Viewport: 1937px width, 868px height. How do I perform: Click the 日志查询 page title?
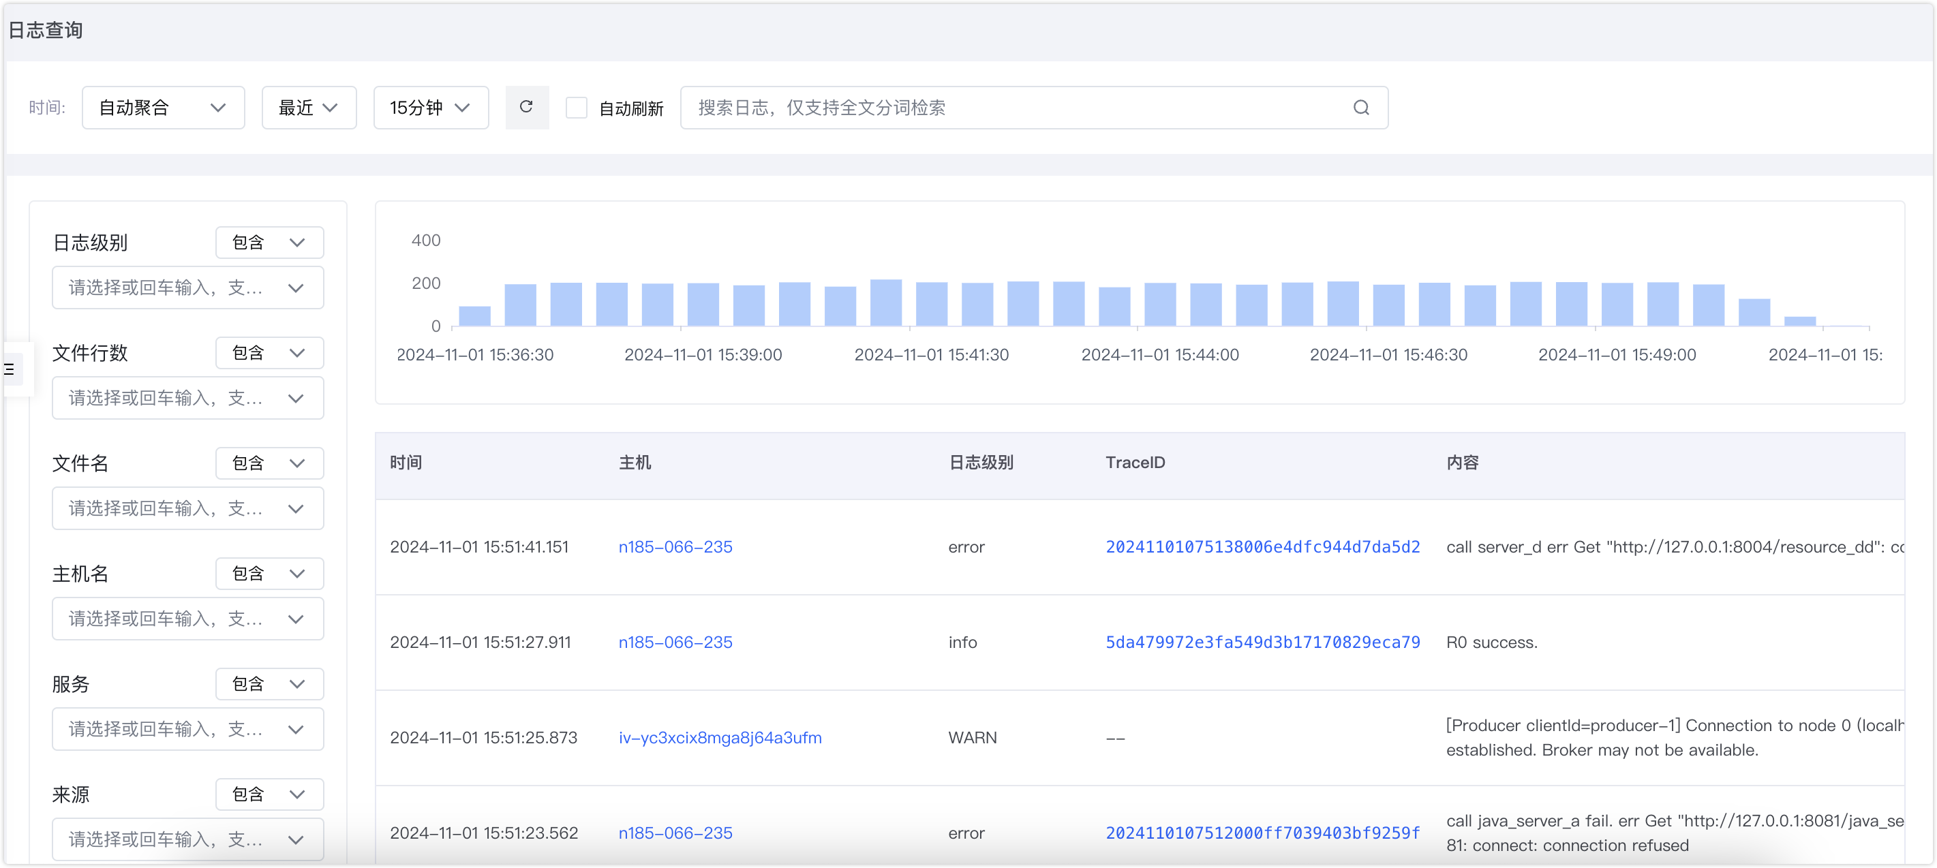[45, 30]
